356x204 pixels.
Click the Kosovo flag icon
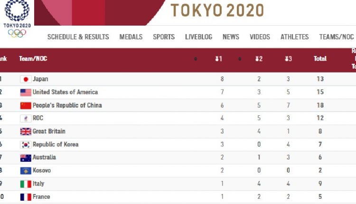point(26,171)
